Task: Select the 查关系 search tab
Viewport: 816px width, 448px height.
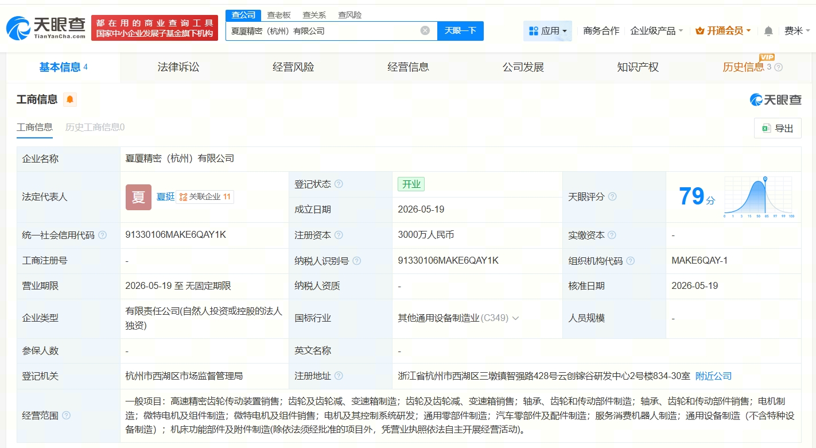Action: click(x=314, y=15)
